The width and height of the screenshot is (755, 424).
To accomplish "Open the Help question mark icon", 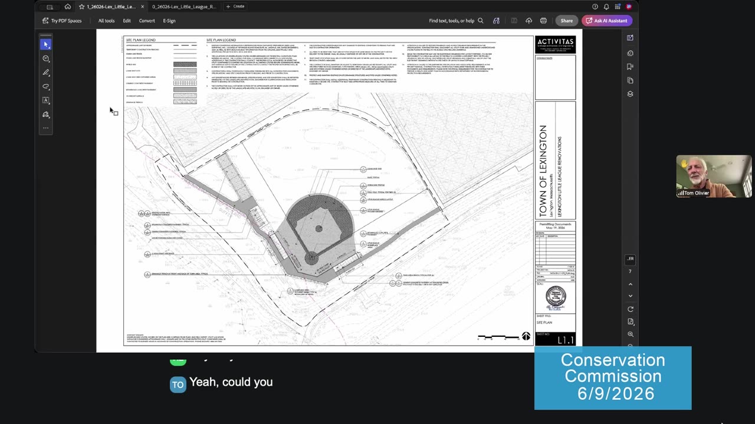I will coord(595,6).
